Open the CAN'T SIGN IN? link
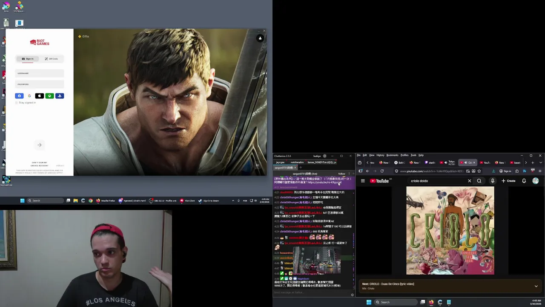The height and width of the screenshot is (307, 545). click(x=39, y=162)
